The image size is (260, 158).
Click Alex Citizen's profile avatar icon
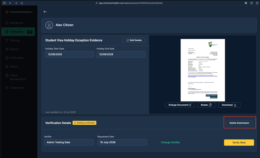[x=49, y=25]
